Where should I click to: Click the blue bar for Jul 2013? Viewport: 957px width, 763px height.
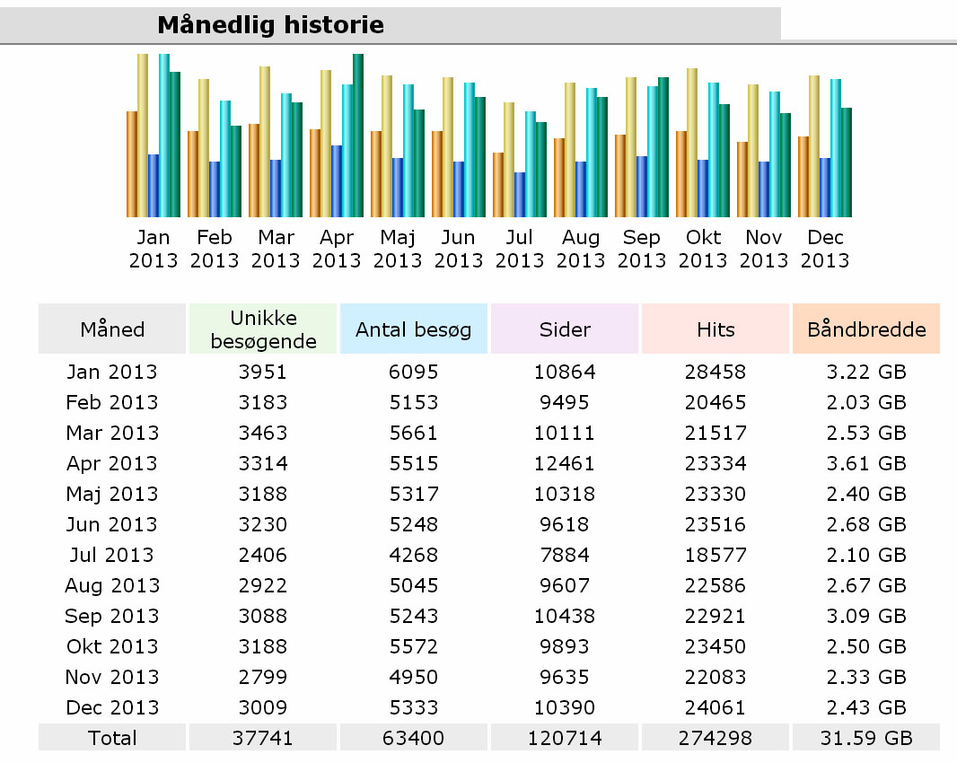tap(520, 195)
